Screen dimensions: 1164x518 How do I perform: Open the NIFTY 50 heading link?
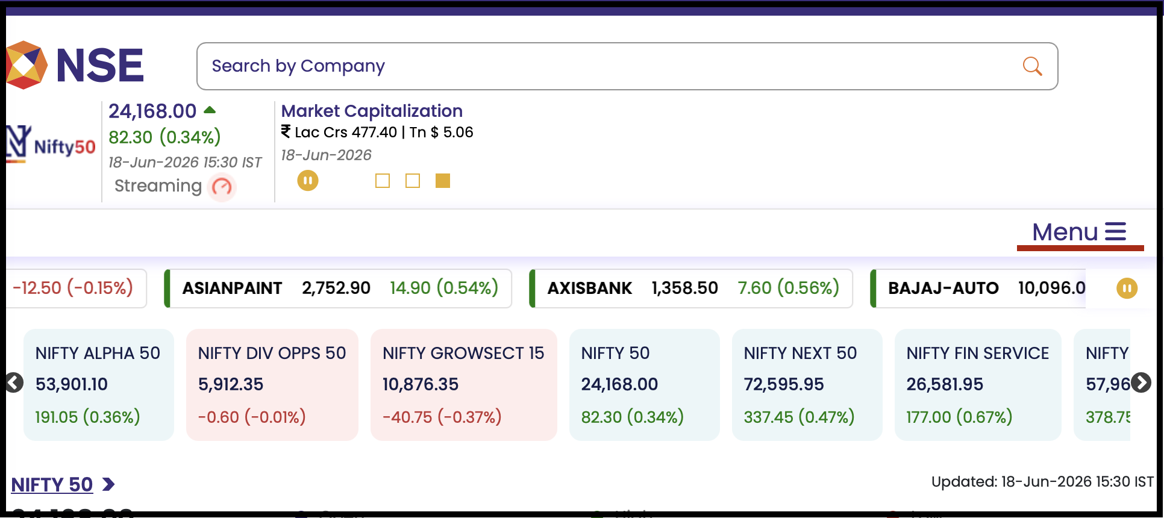coord(52,485)
